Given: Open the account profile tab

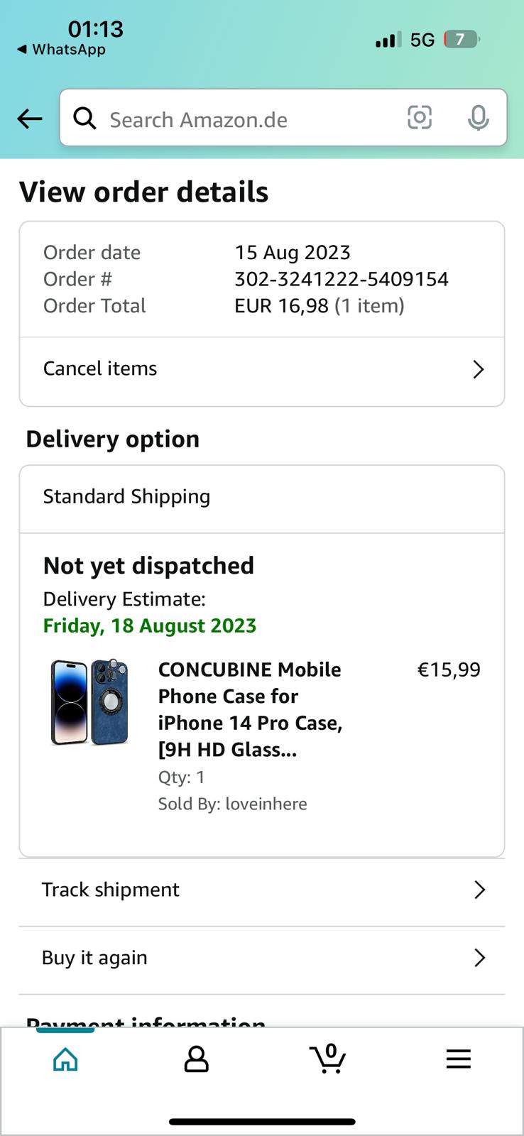Looking at the screenshot, I should (x=197, y=1059).
